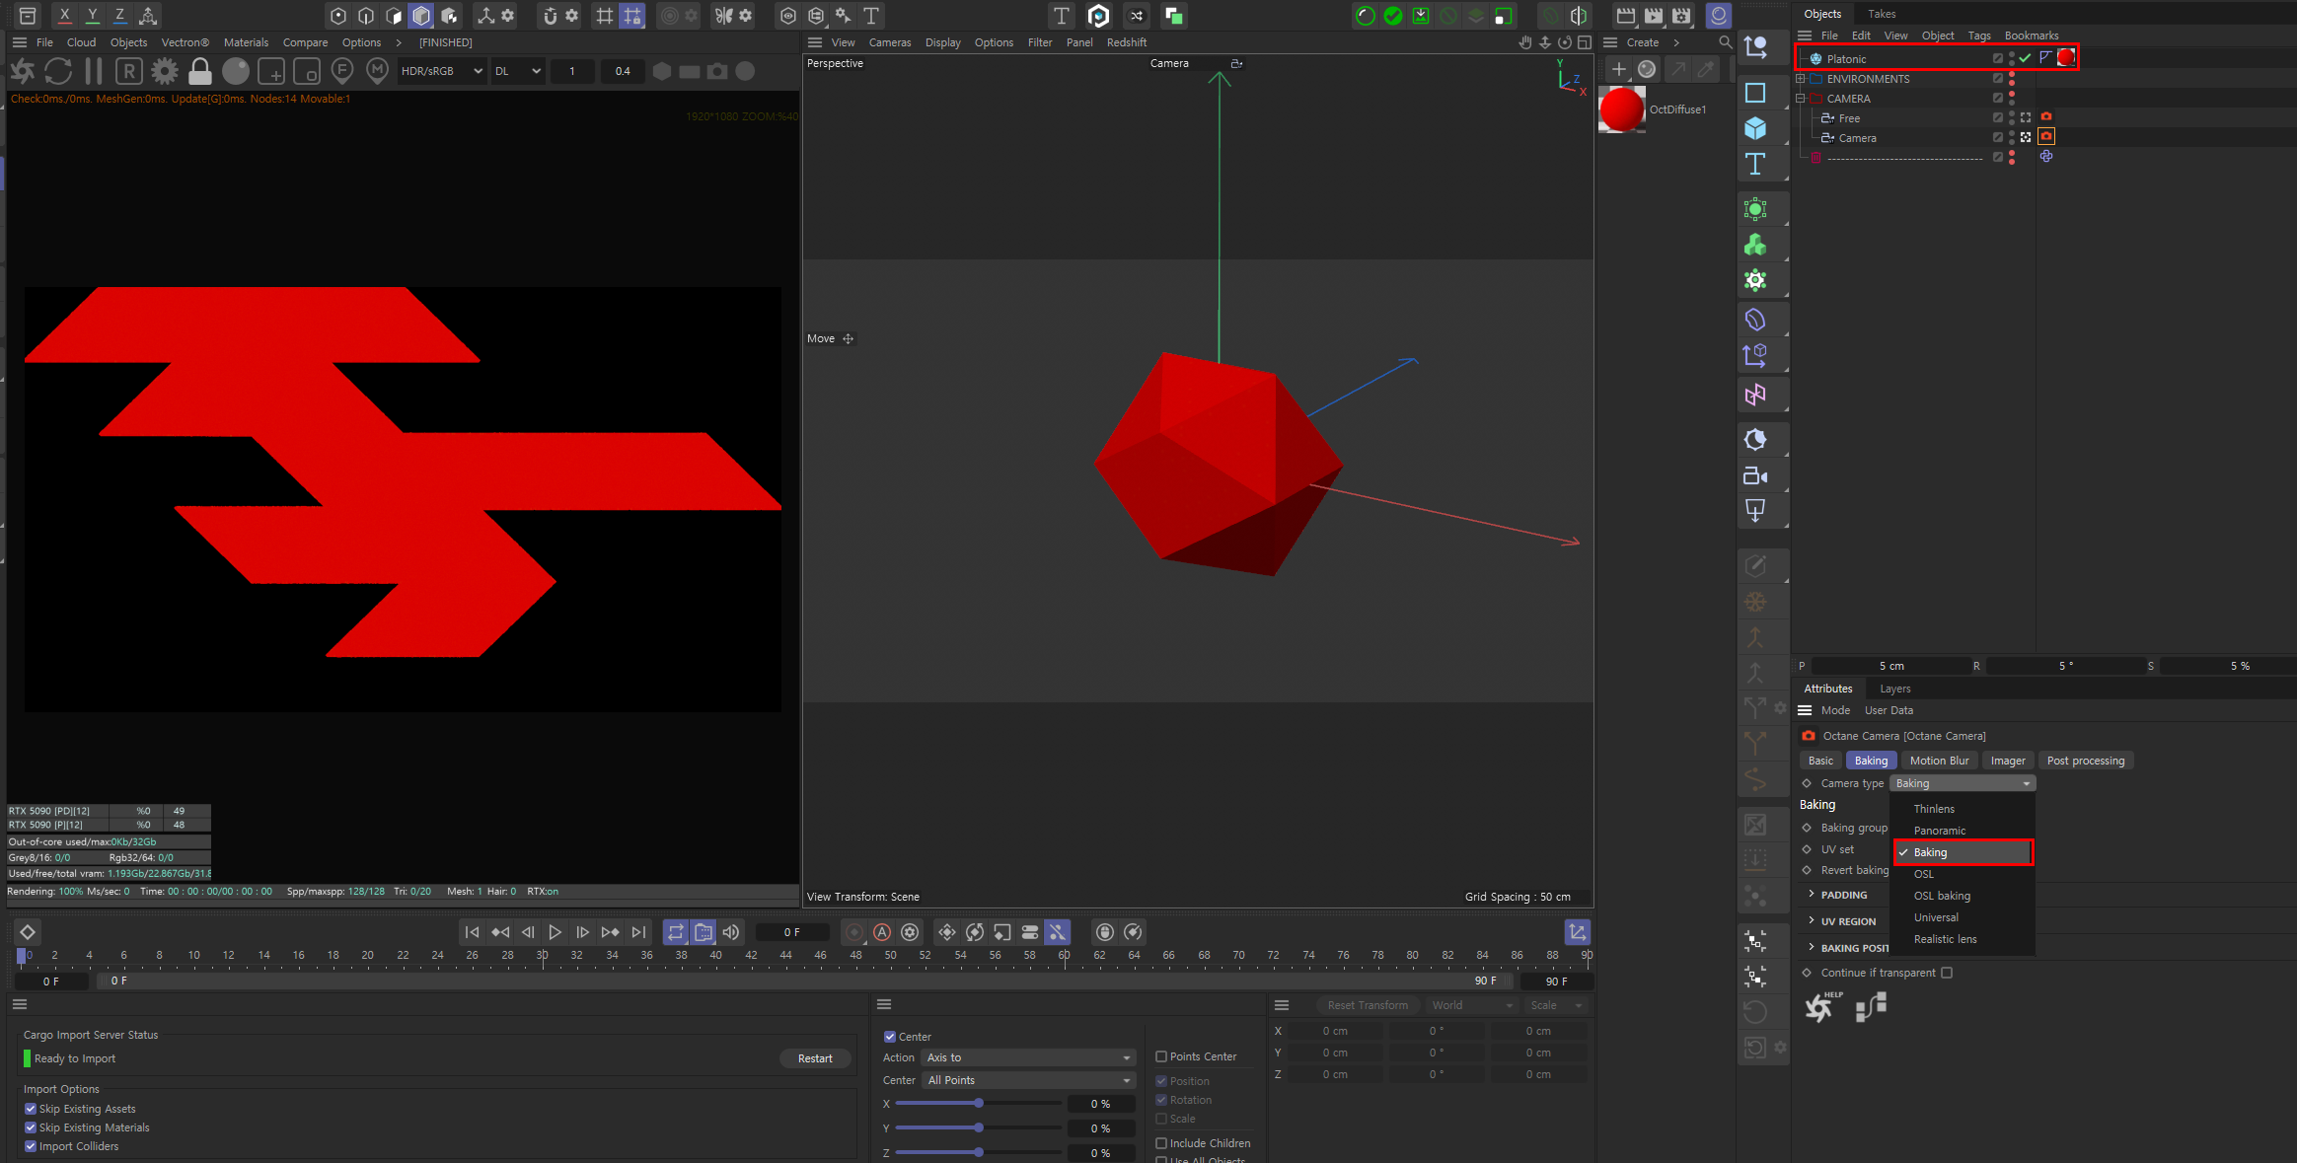Click the viewport orbit rotate icon
Screen dimensions: 2297x1163
point(1565,42)
